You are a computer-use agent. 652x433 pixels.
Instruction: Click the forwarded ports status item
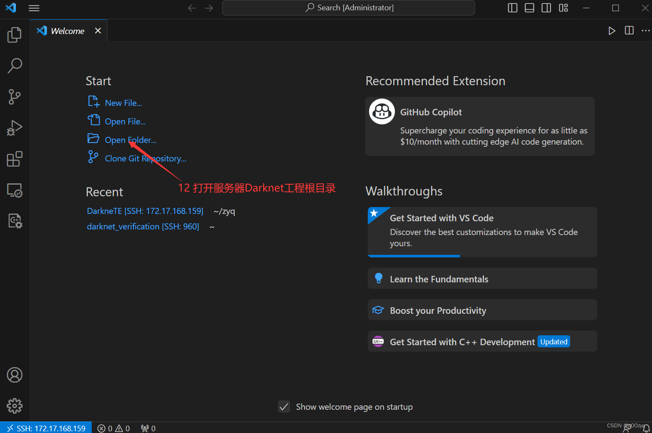click(148, 428)
